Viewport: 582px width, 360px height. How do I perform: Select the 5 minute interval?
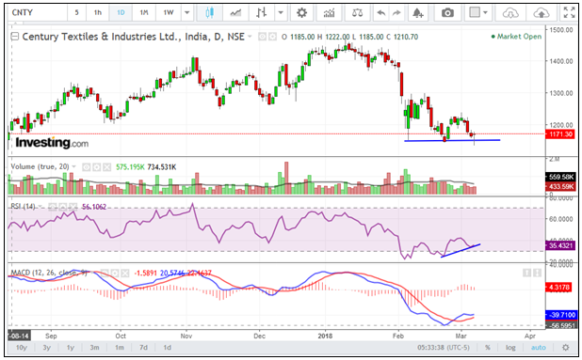click(x=76, y=12)
